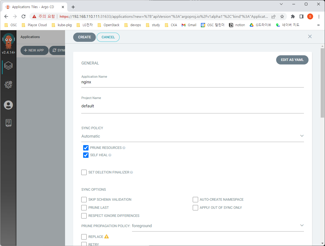Screen dimensions: 325x246
Task: Click the Cancel button
Action: click(108, 37)
